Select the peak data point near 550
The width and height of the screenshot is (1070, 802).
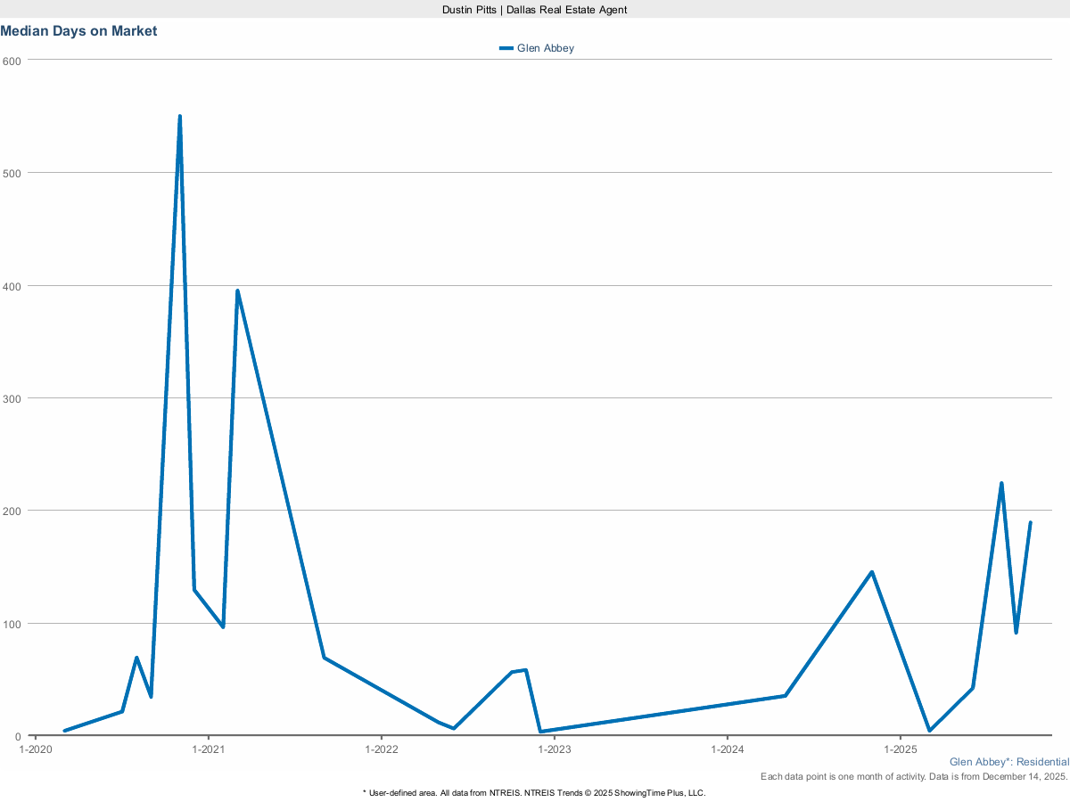pyautogui.click(x=181, y=115)
